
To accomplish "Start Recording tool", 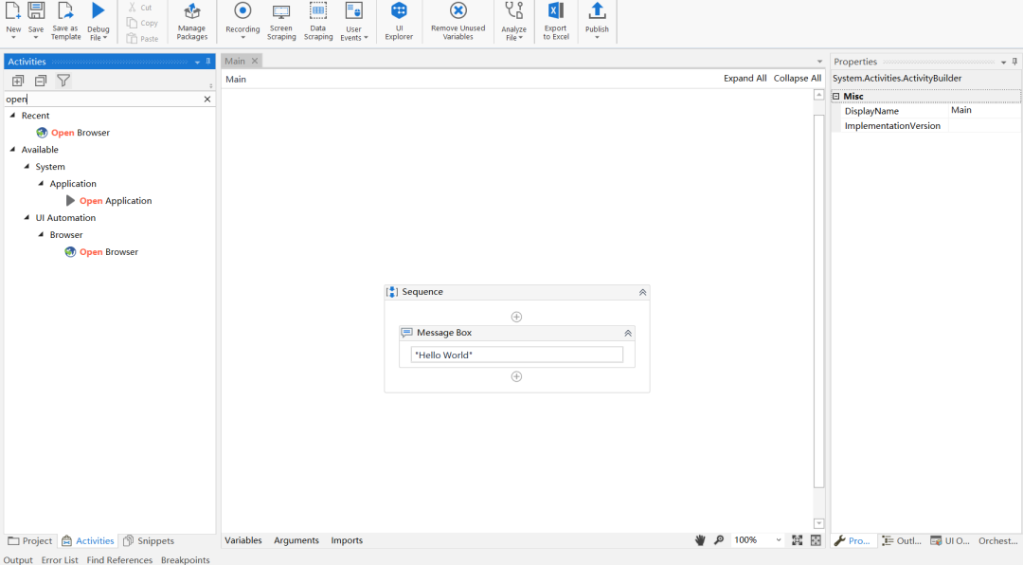I will click(x=242, y=21).
